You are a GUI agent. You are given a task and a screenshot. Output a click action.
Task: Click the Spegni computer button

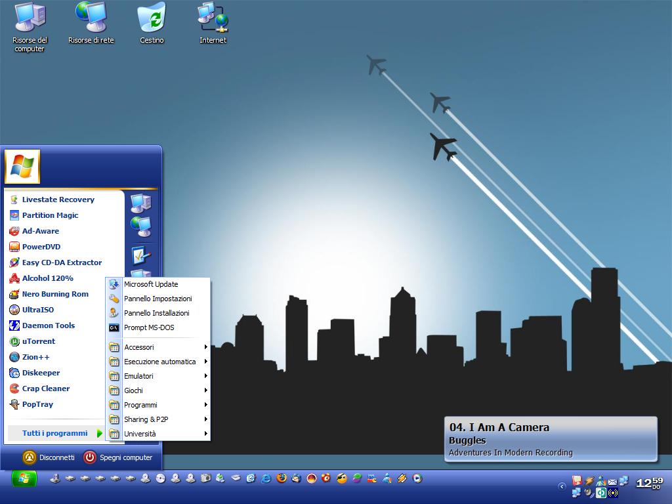(118, 457)
